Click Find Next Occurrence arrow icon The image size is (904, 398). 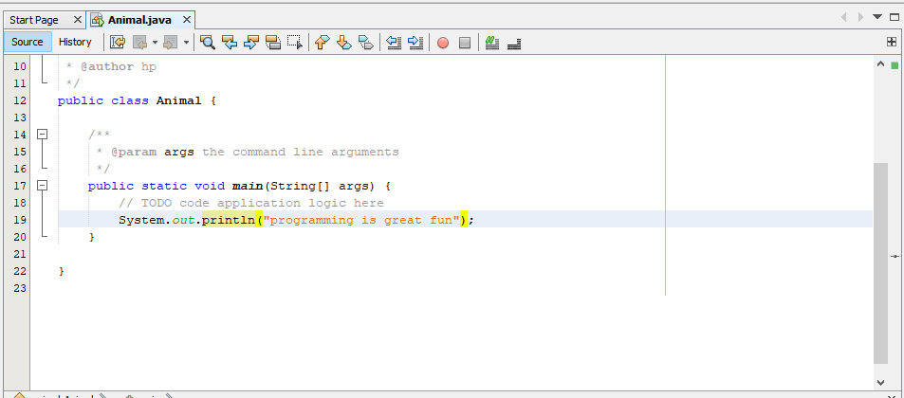point(251,42)
